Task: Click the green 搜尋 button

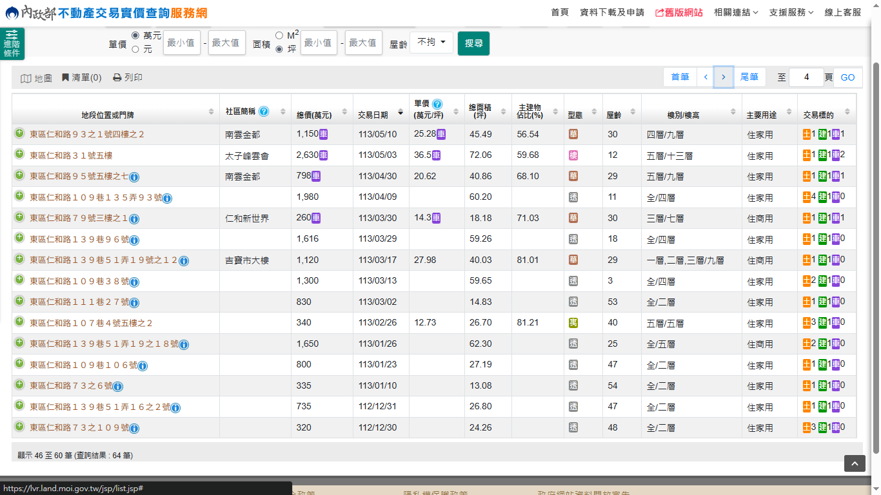Action: tap(473, 43)
